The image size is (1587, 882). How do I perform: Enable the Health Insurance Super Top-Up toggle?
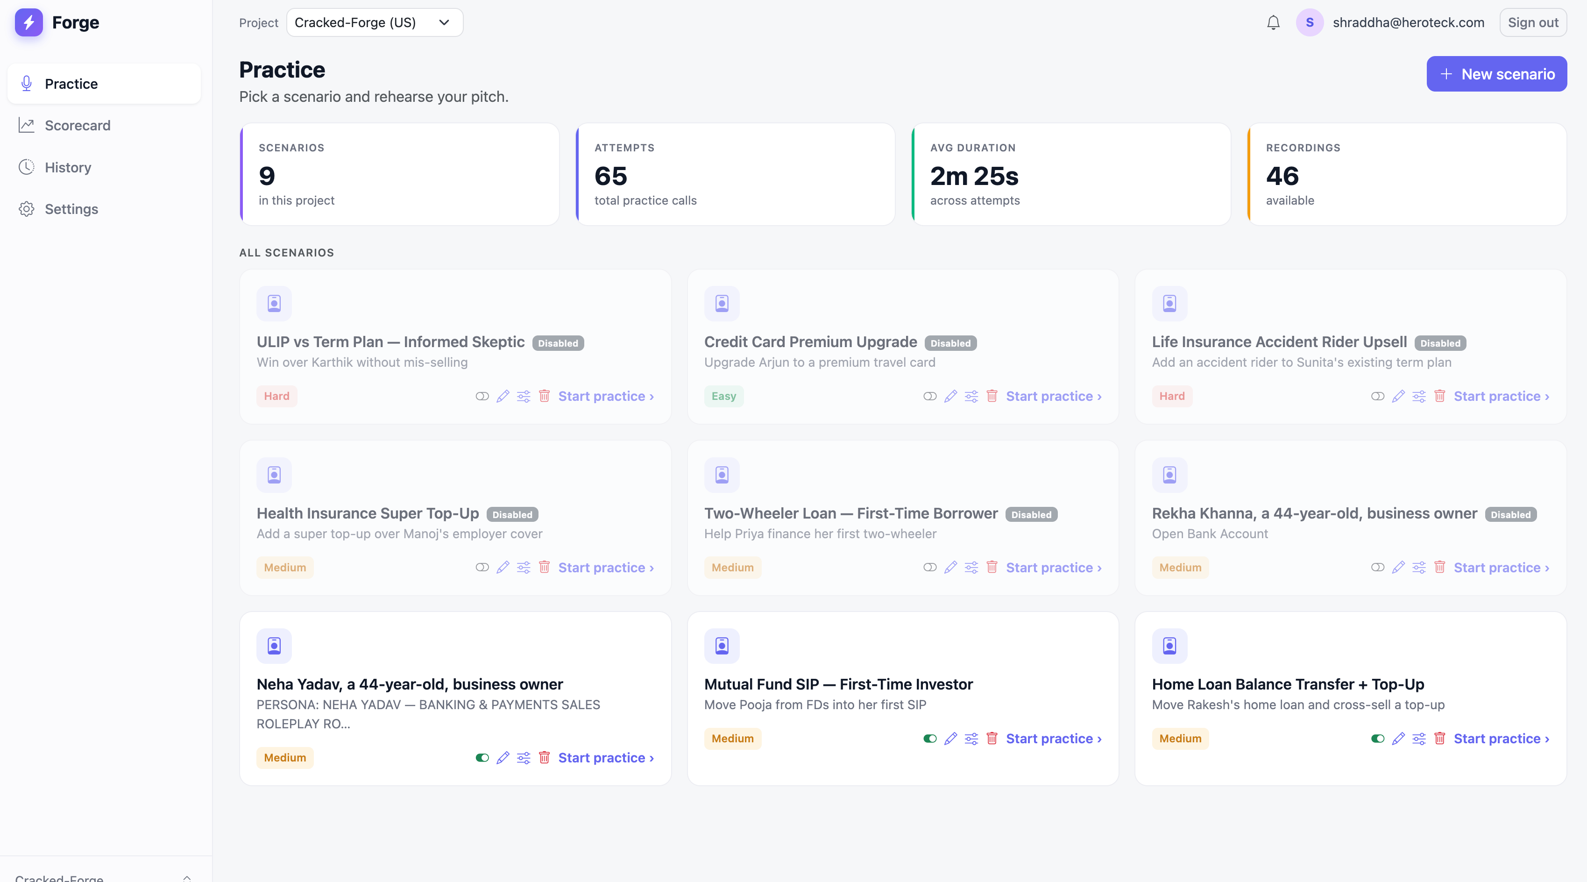click(482, 568)
